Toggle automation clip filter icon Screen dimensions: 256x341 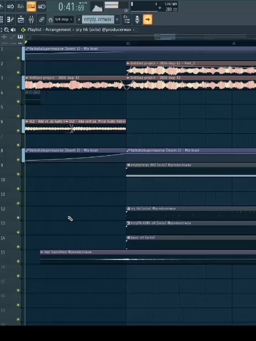pyautogui.click(x=13, y=37)
